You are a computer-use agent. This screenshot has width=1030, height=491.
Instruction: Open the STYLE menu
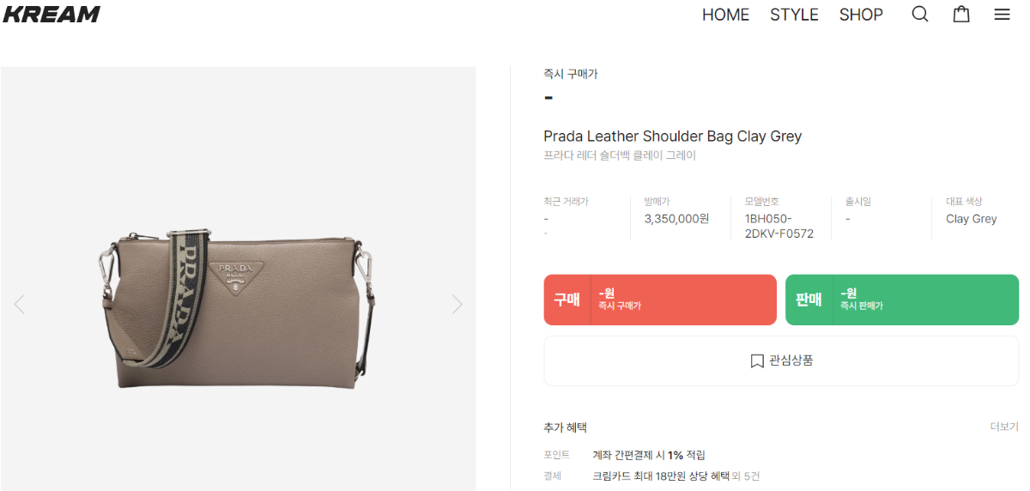[794, 15]
